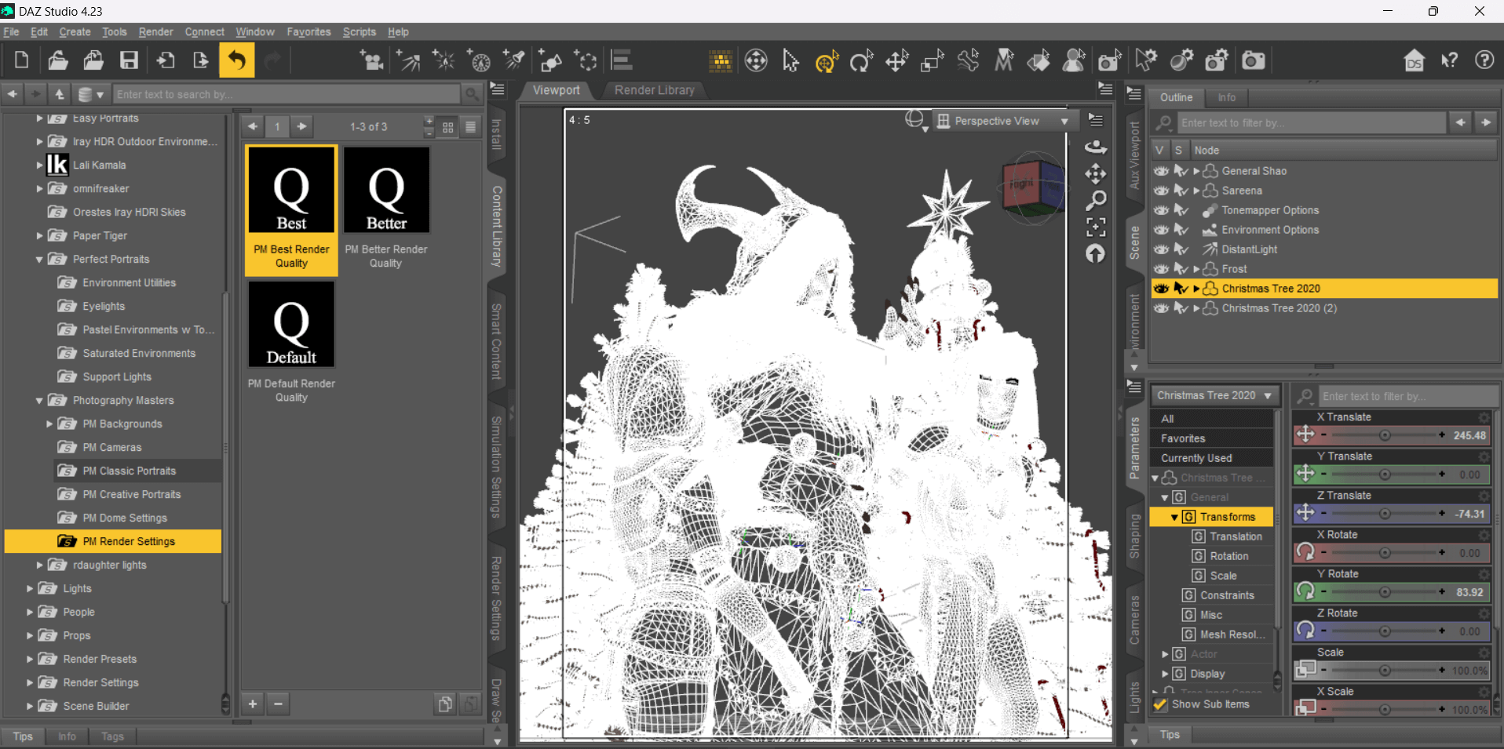Click the New Scene file icon
Viewport: 1504px width, 749px height.
coord(22,60)
